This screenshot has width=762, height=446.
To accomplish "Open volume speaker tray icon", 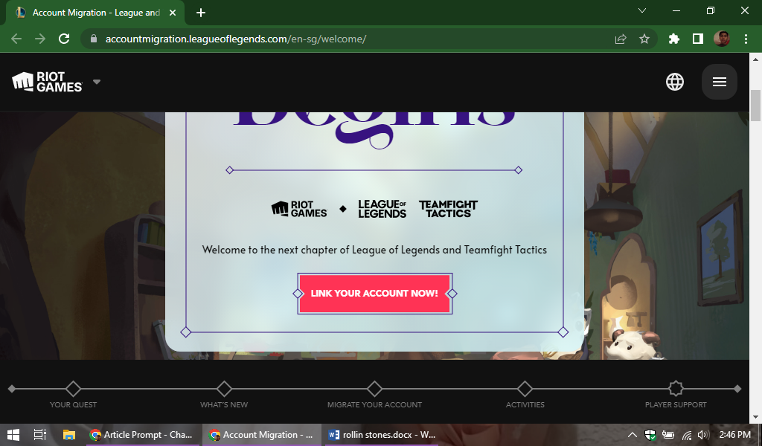I will [x=703, y=435].
